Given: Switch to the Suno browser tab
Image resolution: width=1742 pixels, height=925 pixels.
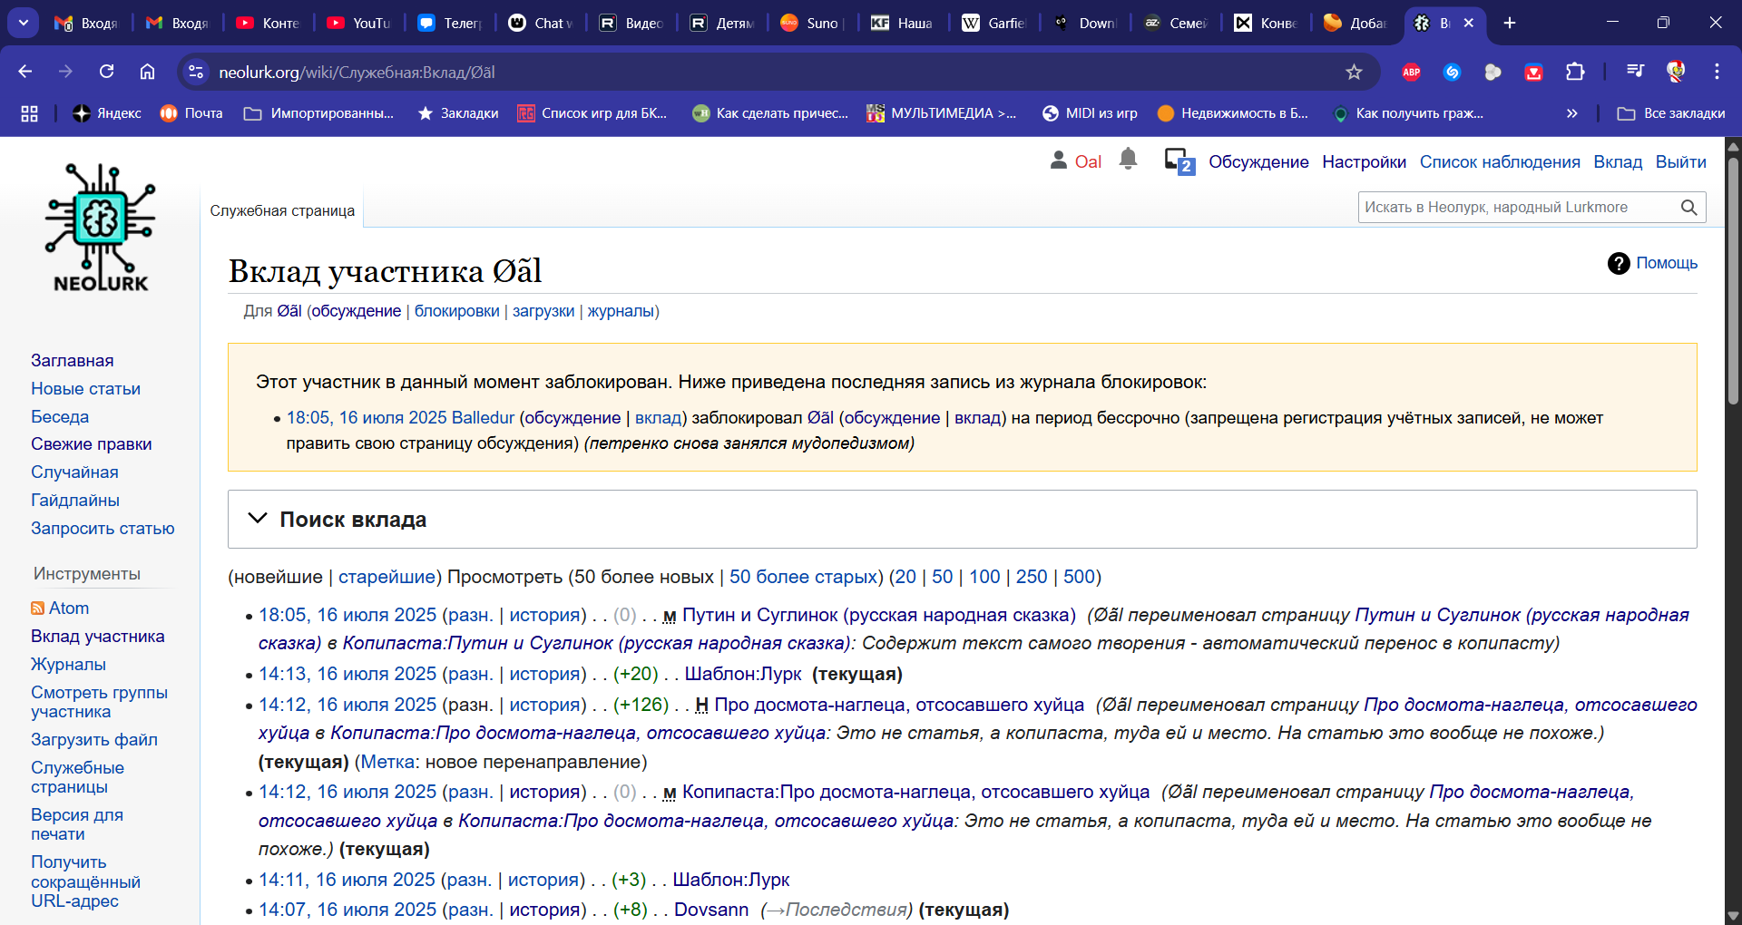Looking at the screenshot, I should click(811, 23).
